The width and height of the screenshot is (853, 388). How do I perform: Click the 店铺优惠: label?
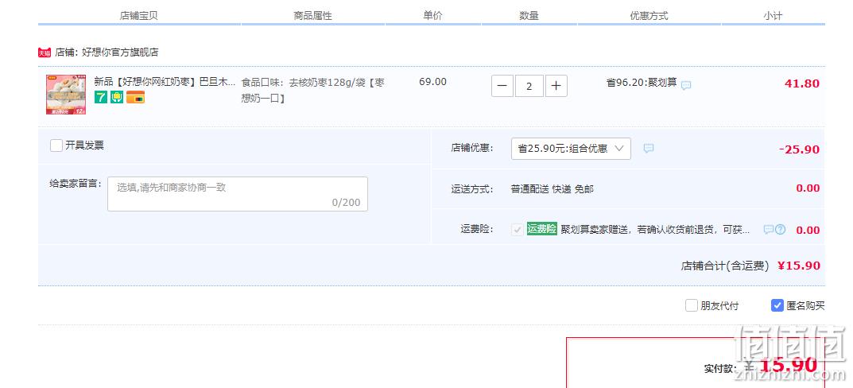tap(472, 148)
